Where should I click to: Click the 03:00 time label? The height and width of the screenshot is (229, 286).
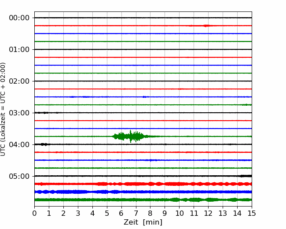click(x=19, y=113)
